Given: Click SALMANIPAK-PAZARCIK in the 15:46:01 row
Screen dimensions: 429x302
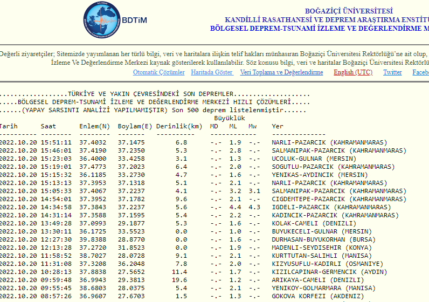Looking at the screenshot, I should pos(339,150).
